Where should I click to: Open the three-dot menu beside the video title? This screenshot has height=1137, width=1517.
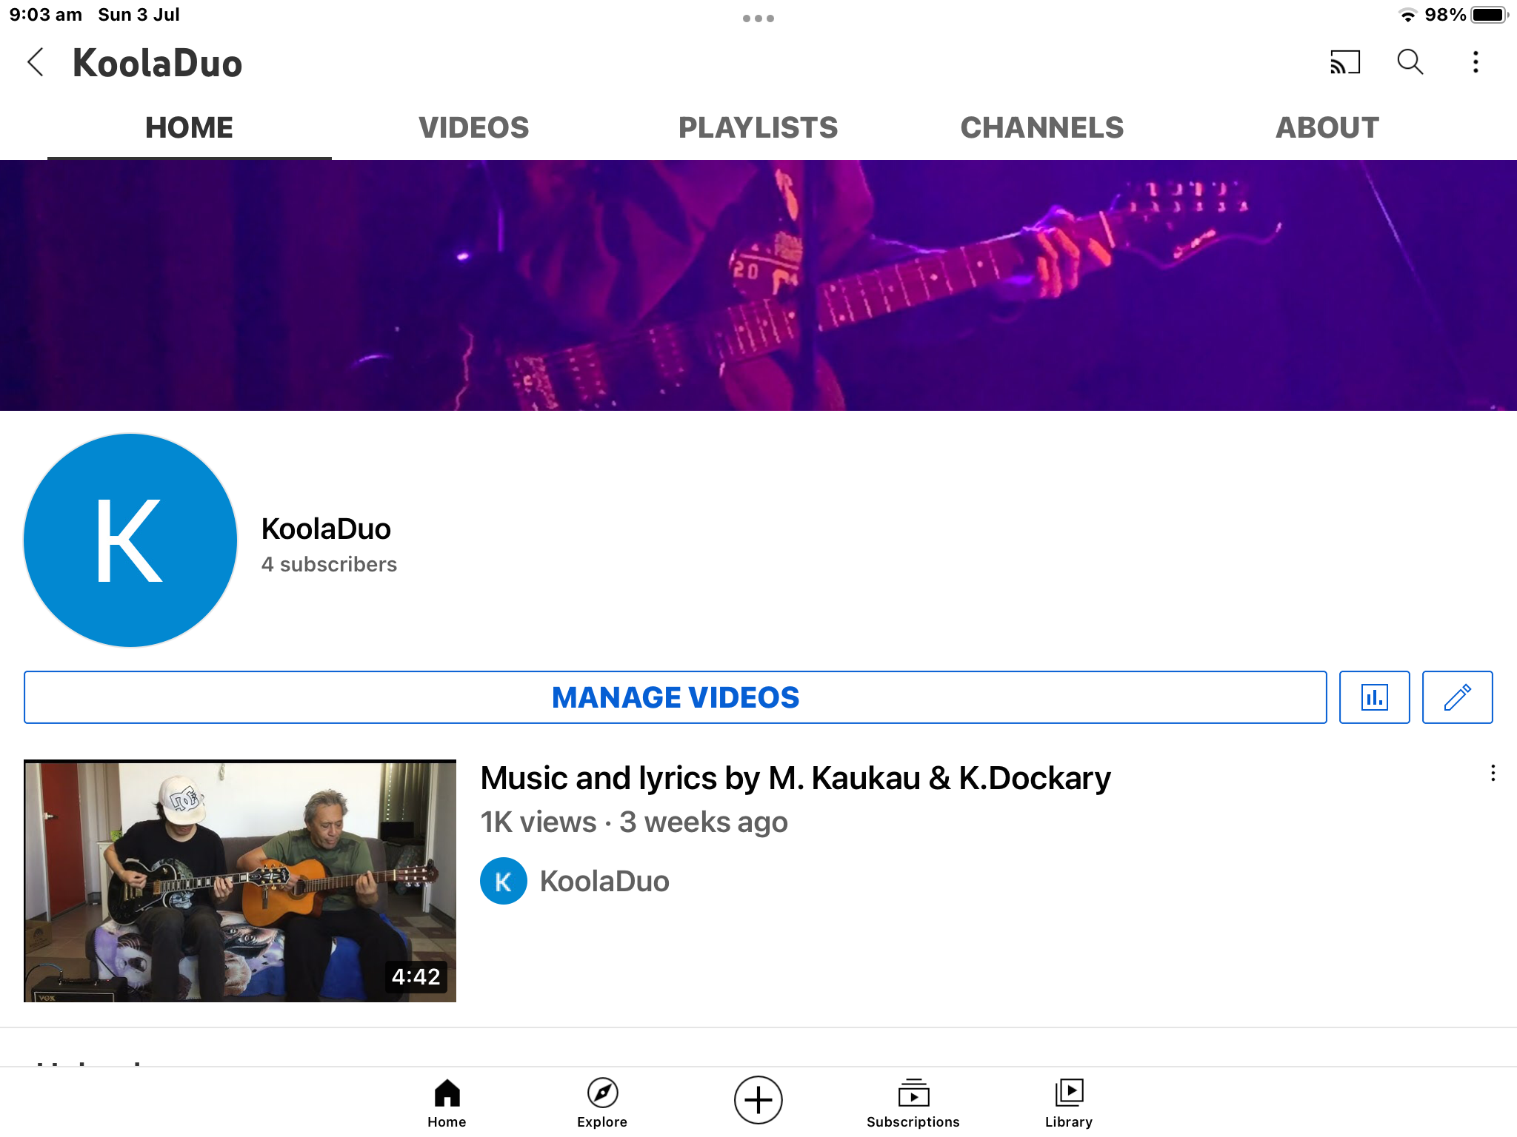(x=1493, y=774)
